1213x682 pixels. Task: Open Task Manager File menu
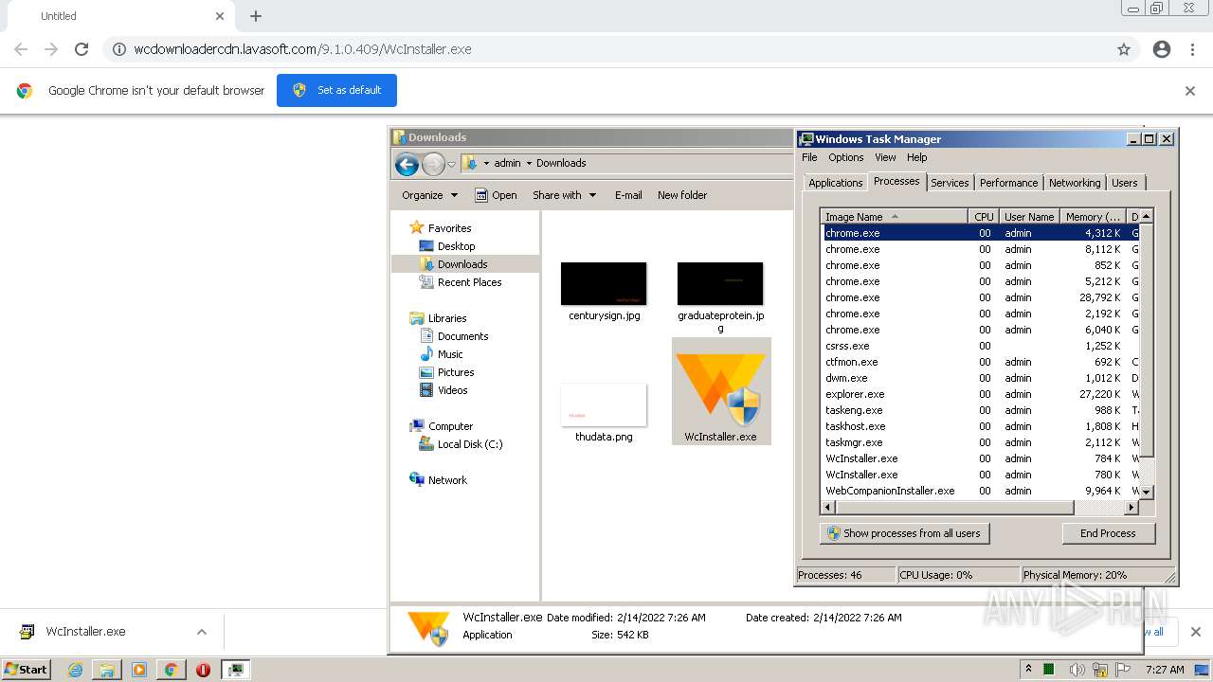pyautogui.click(x=809, y=157)
